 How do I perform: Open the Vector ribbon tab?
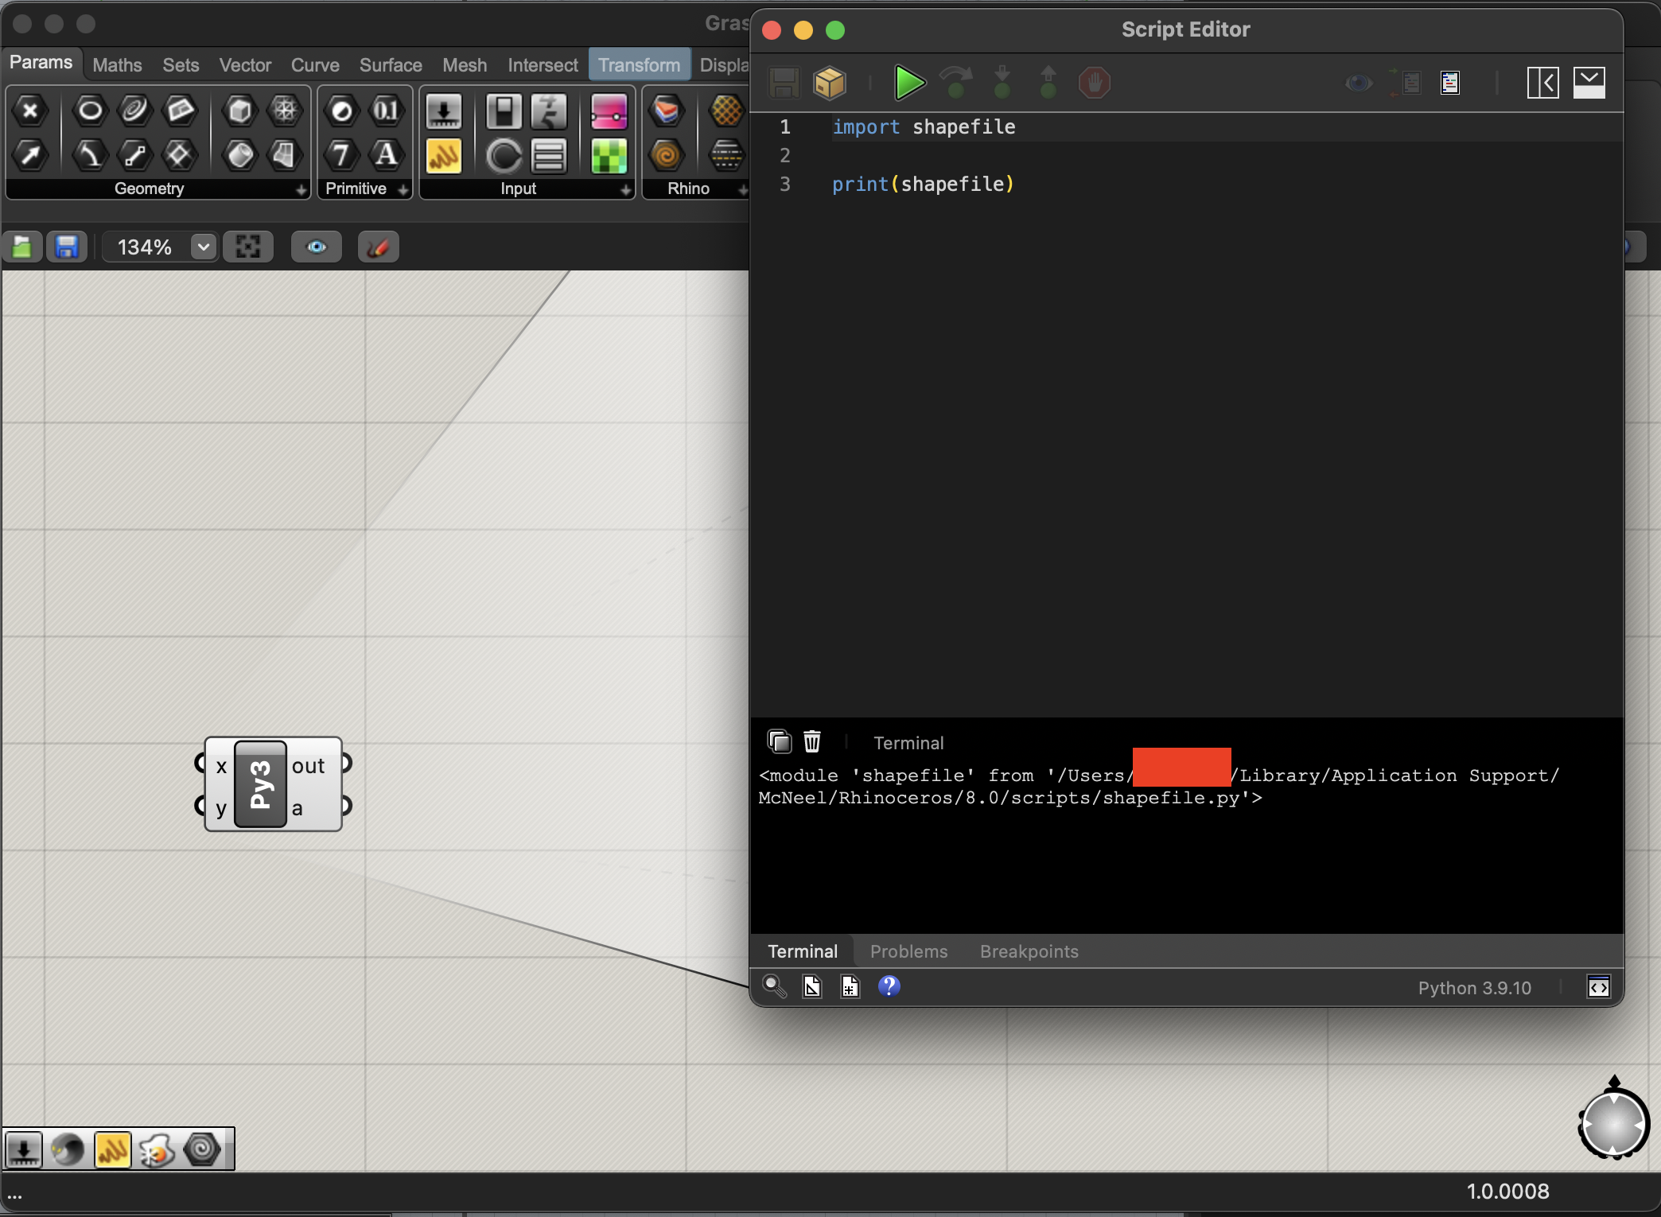(x=245, y=65)
